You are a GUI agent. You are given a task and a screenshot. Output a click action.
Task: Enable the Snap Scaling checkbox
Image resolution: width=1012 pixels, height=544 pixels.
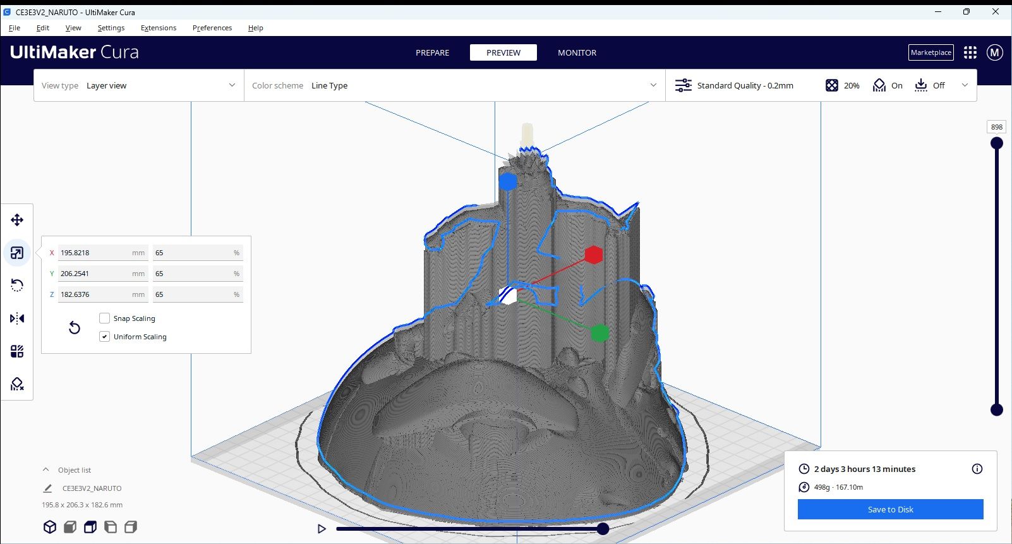[105, 318]
